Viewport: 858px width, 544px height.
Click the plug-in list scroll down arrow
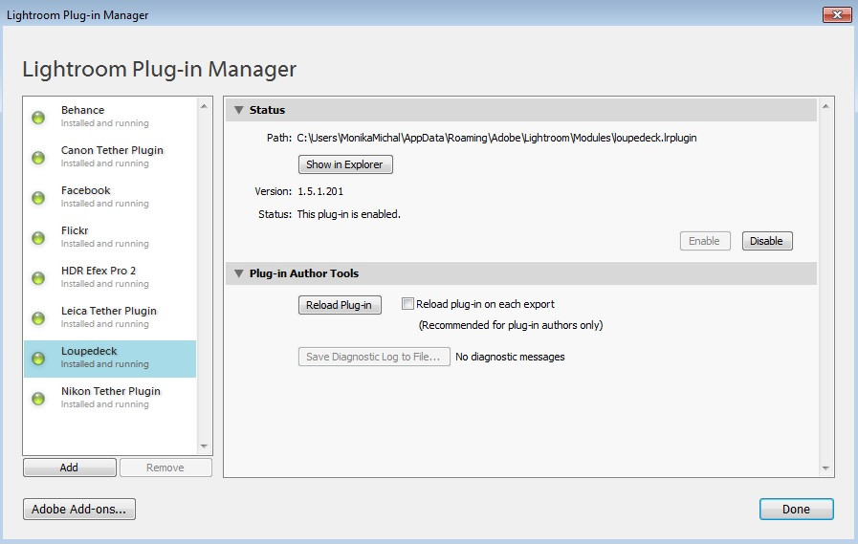204,446
